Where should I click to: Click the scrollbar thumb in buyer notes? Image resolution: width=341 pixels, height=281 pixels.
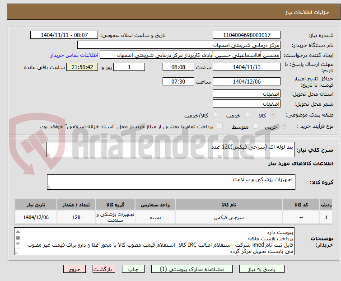click(18, 238)
